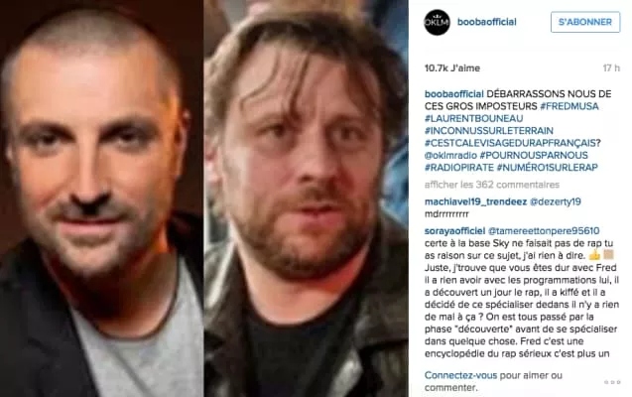Open the #LAURENTBOUNEAU hashtag
The width and height of the screenshot is (632, 397).
(473, 118)
